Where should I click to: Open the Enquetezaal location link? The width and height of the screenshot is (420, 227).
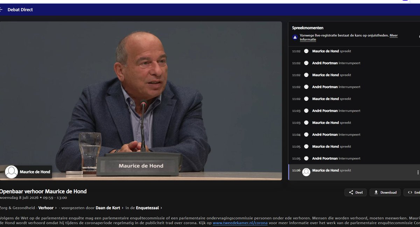pyautogui.click(x=149, y=208)
